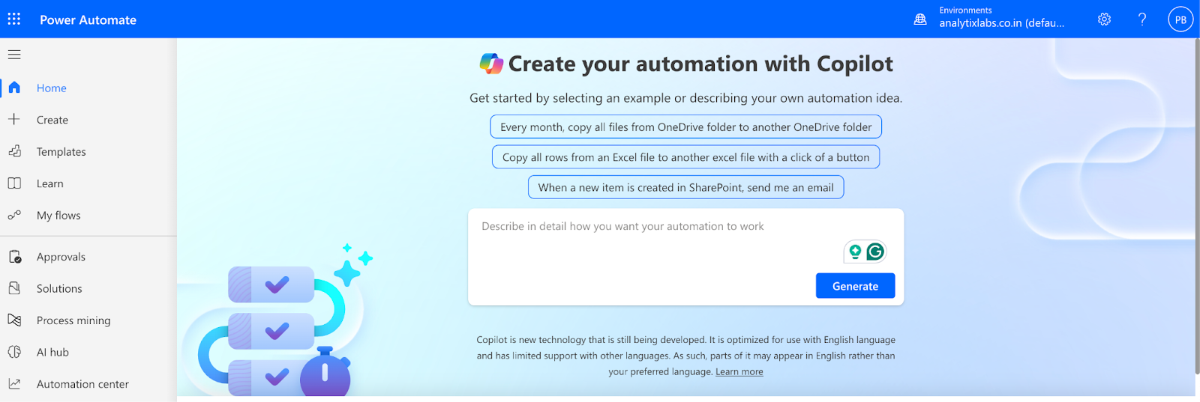
Task: Open AI hub label in sidebar
Action: pyautogui.click(x=52, y=353)
